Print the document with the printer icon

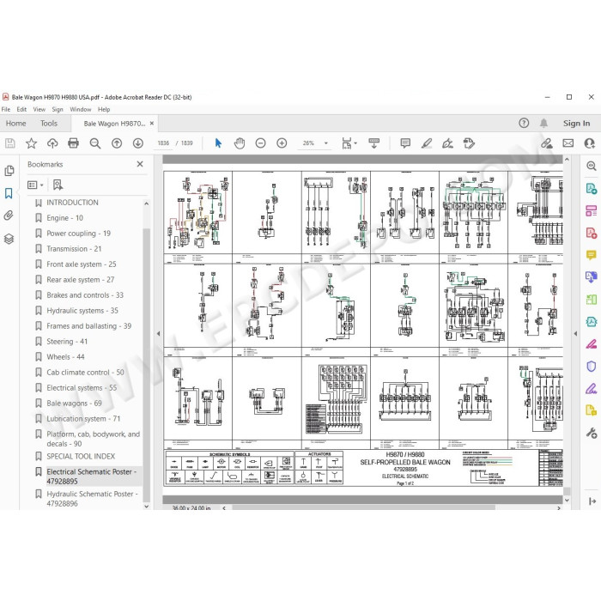click(x=73, y=143)
